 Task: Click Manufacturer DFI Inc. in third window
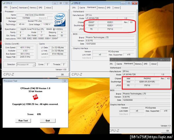pyautogui.click(x=146, y=71)
